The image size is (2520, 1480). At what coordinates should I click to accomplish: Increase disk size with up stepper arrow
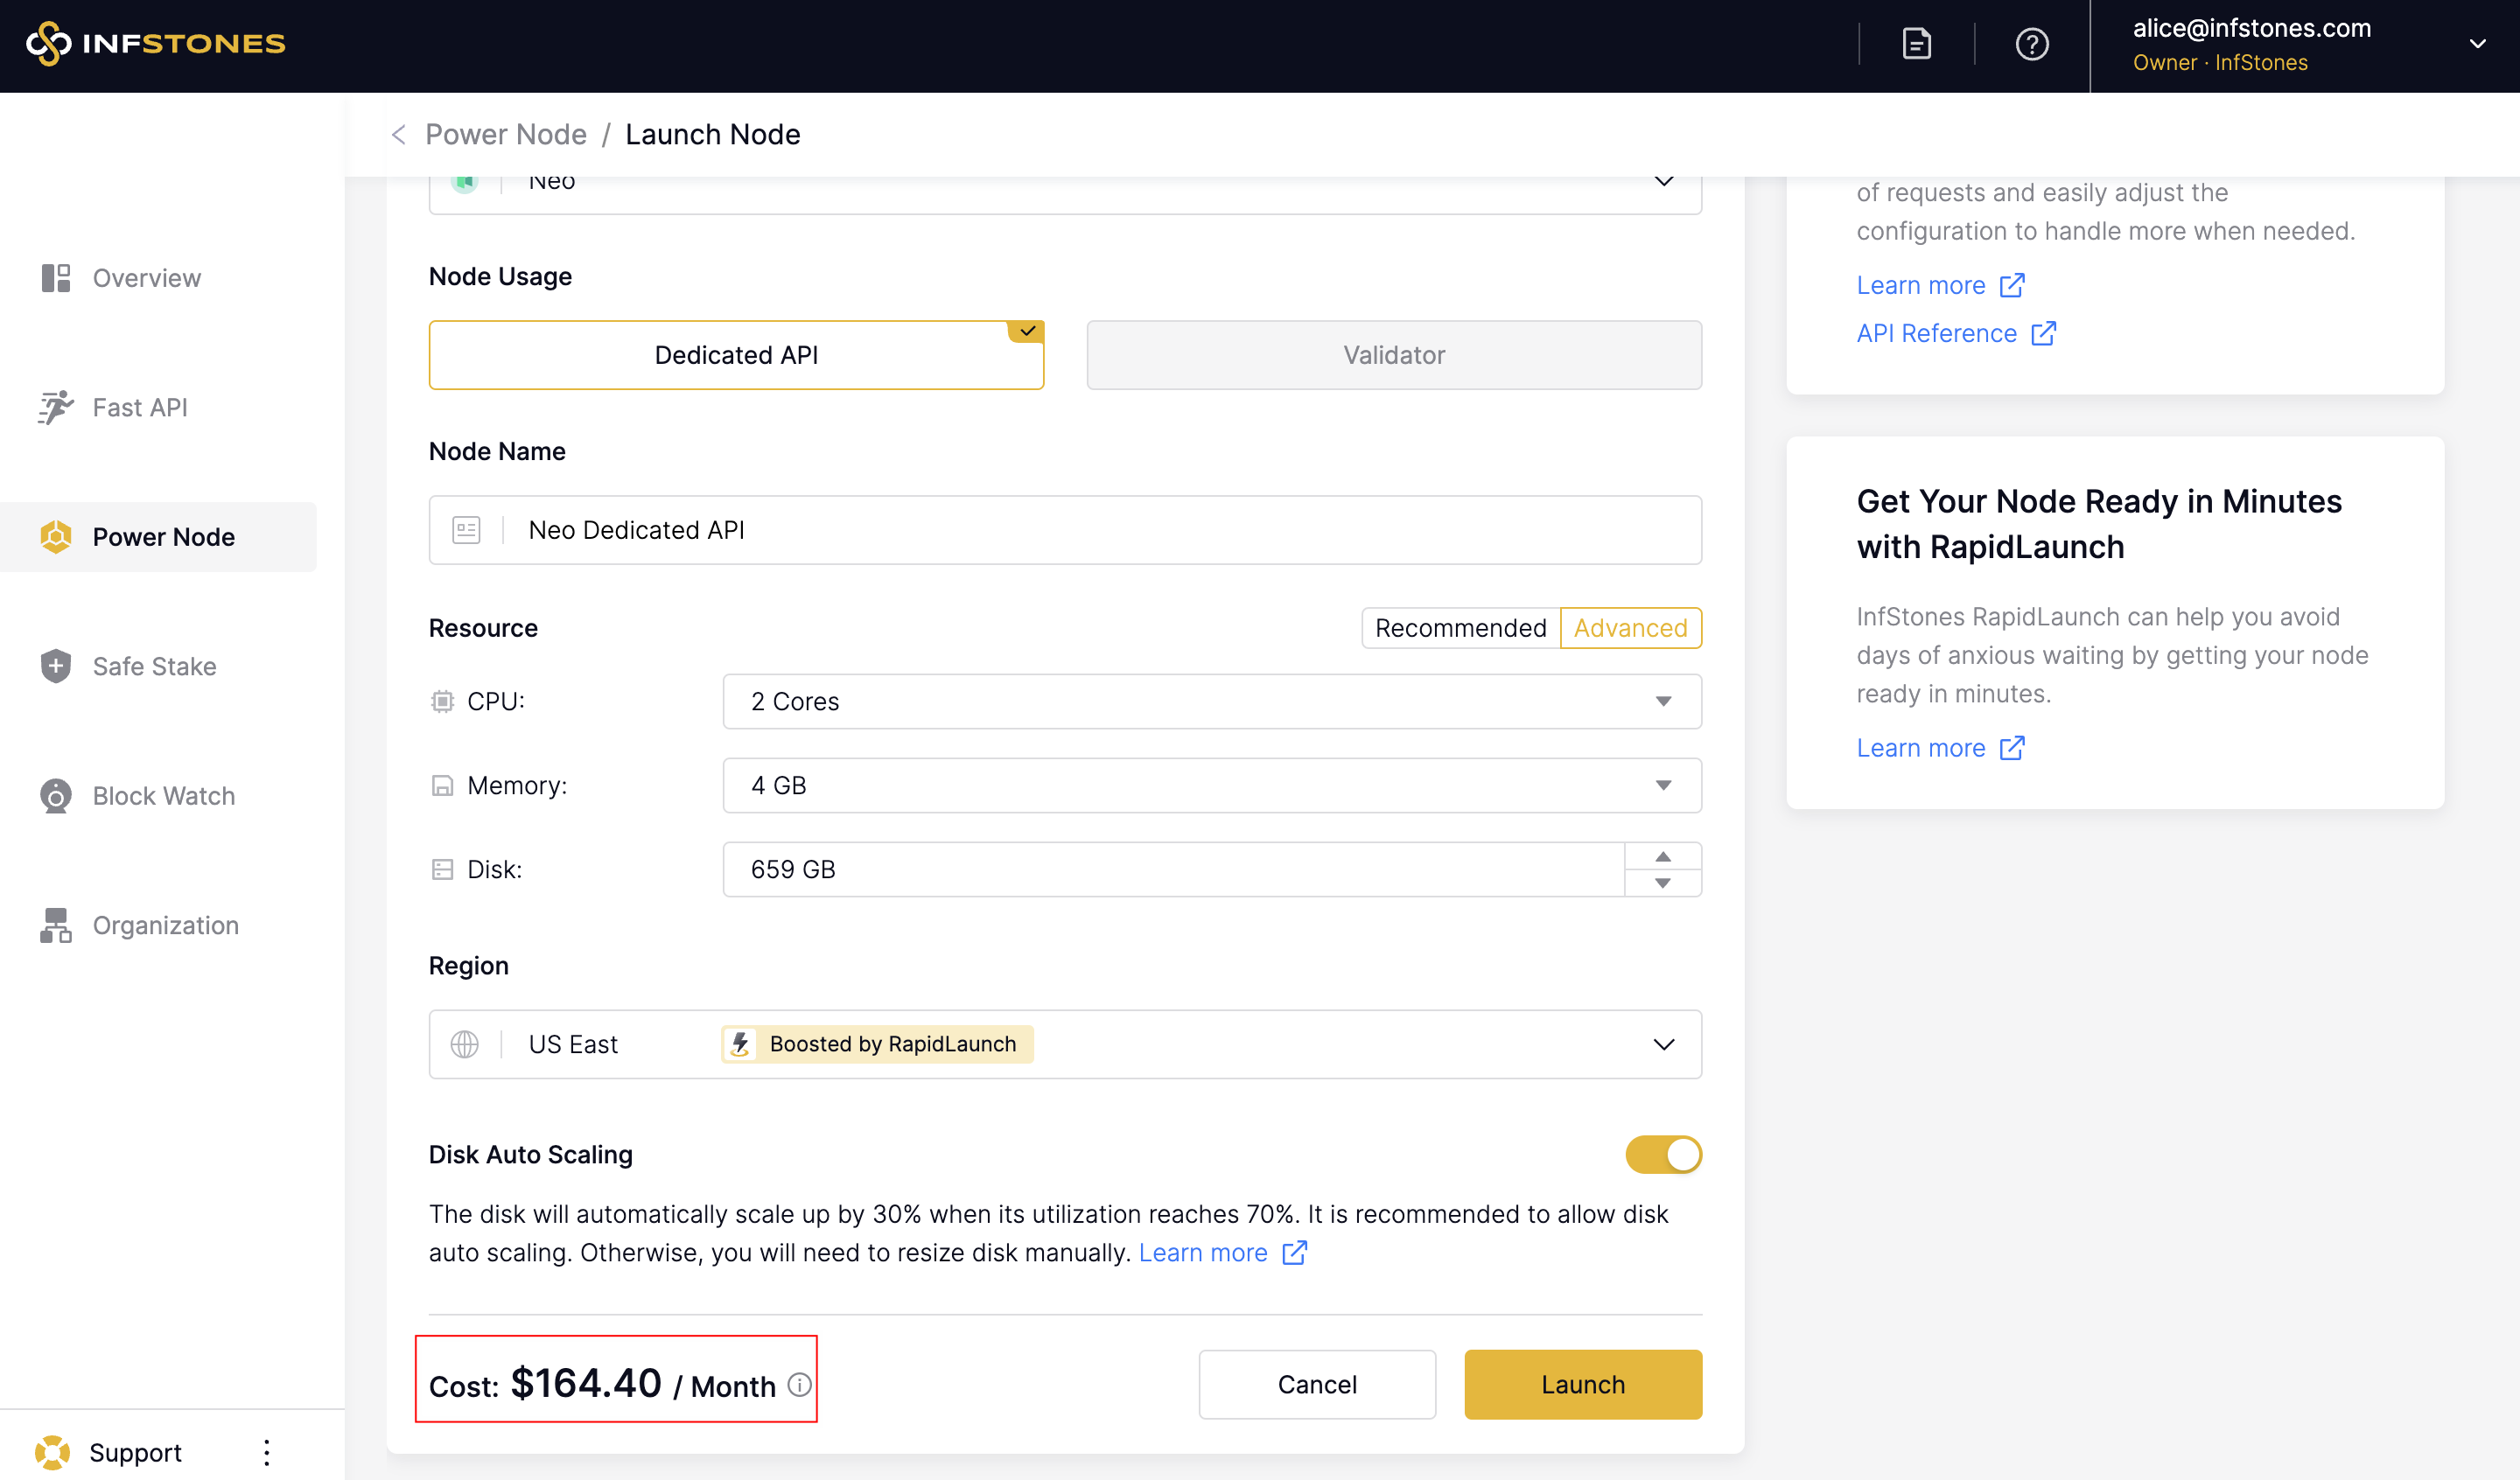click(x=1662, y=856)
